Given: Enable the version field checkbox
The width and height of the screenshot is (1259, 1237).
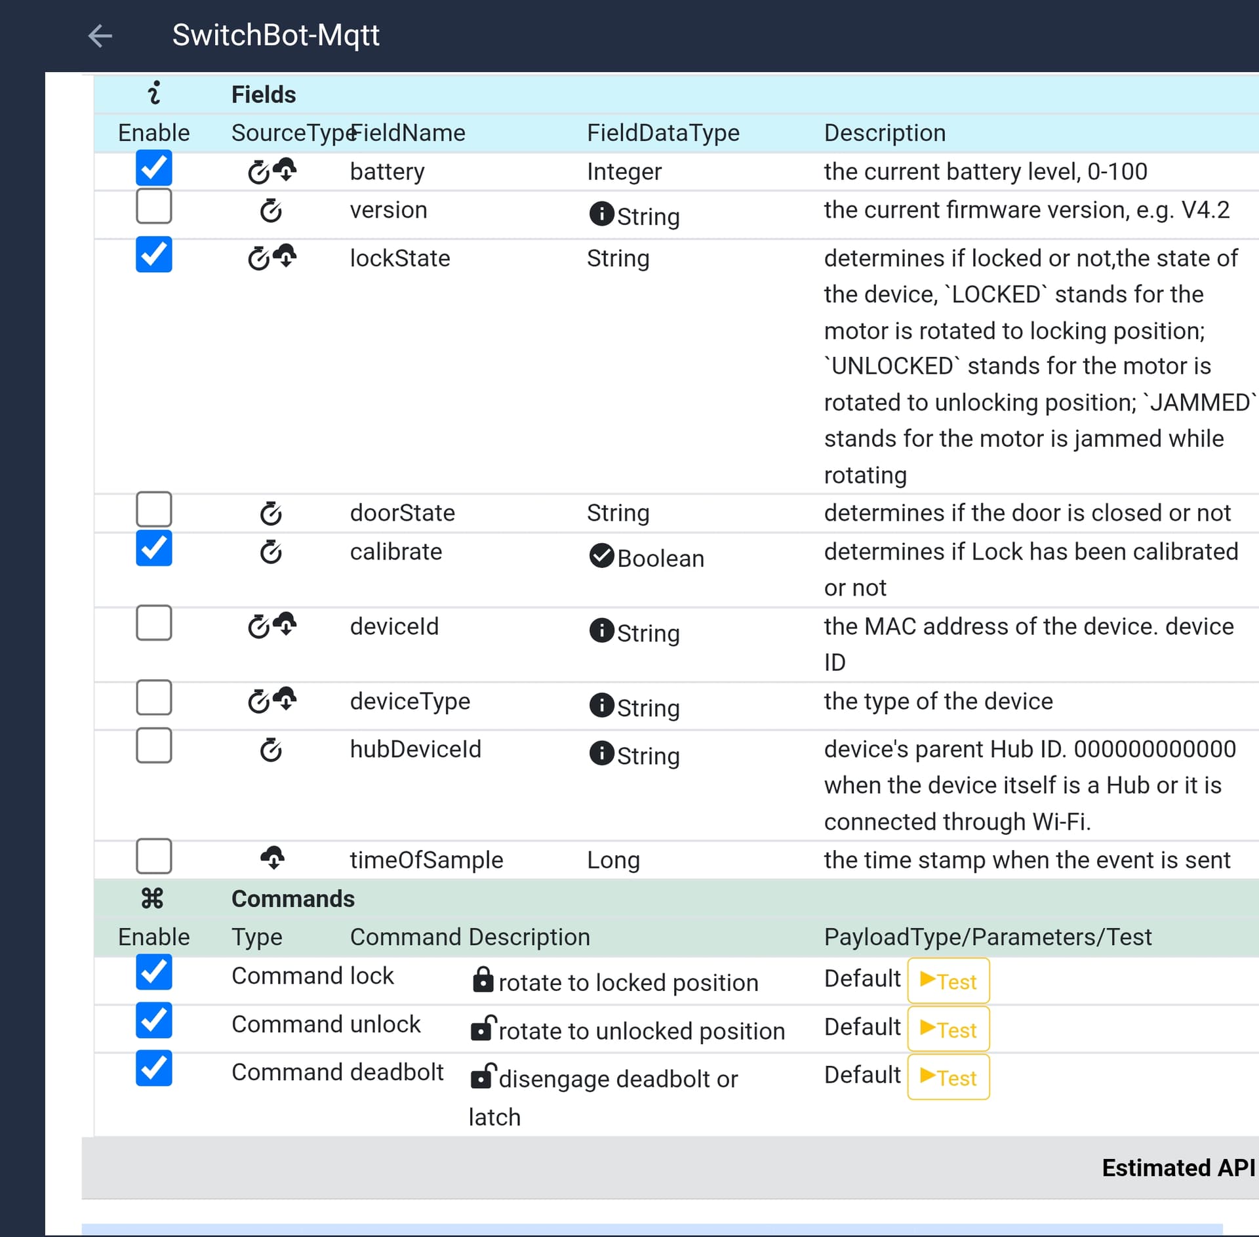Looking at the screenshot, I should tap(154, 207).
